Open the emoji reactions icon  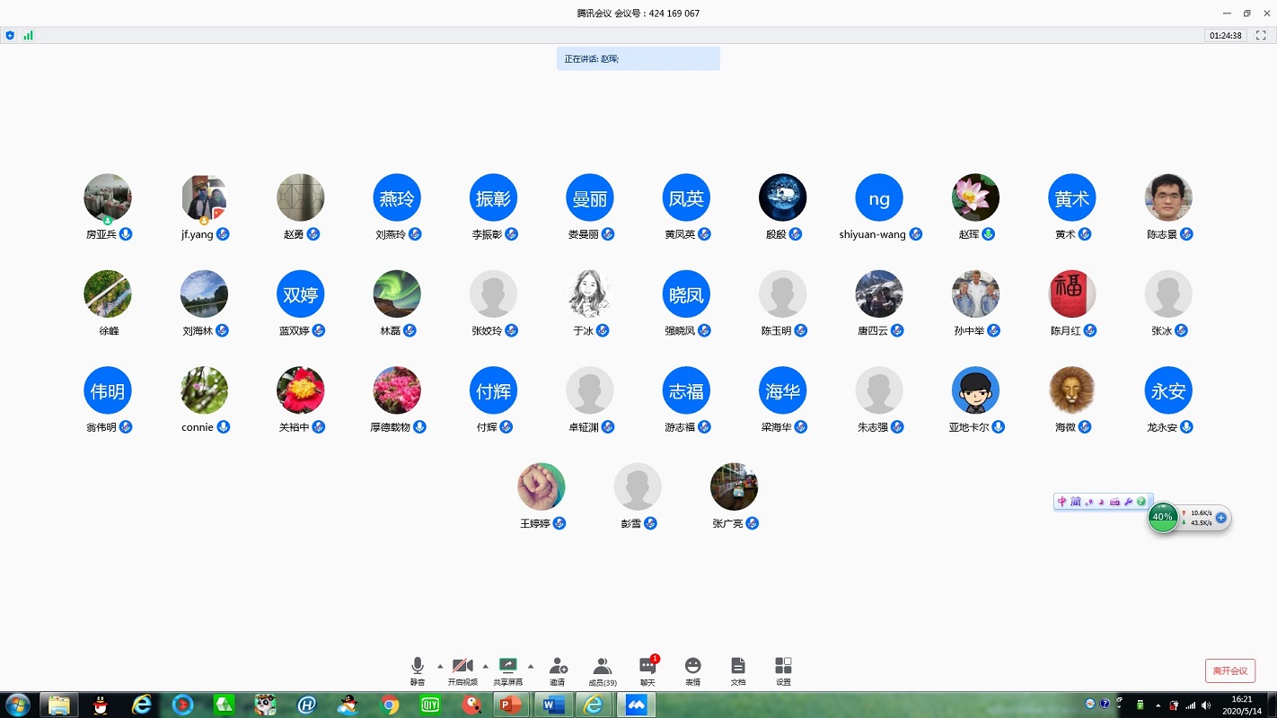[692, 670]
